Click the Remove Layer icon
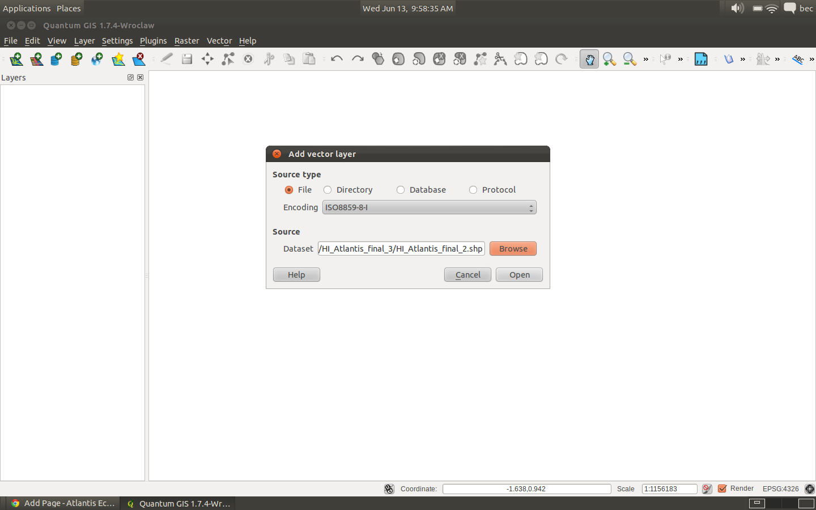Viewport: 816px width, 510px height. click(x=139, y=59)
